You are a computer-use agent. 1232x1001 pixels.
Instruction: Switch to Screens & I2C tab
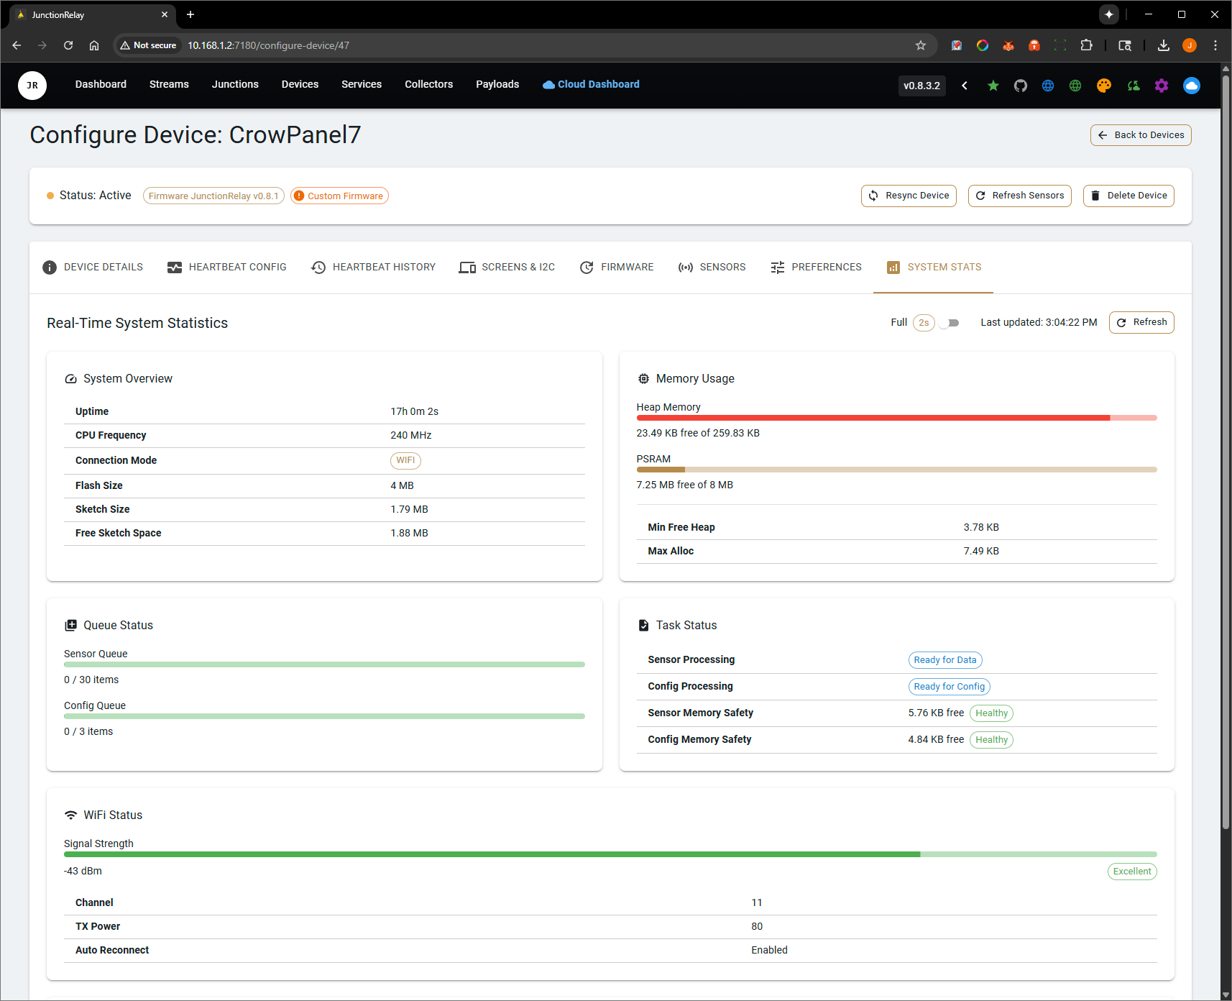507,267
